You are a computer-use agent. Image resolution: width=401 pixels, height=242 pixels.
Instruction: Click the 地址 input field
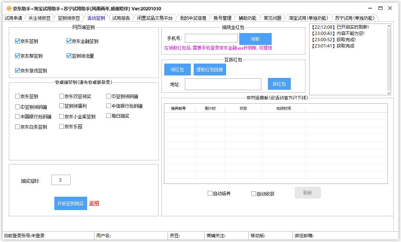pos(223,84)
